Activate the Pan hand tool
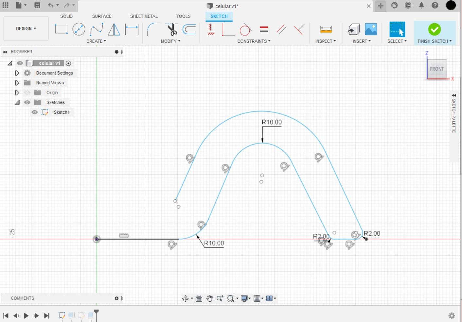 click(209, 298)
